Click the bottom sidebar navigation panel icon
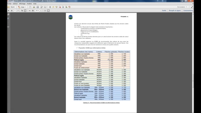The image size is (201, 113). click(8, 27)
